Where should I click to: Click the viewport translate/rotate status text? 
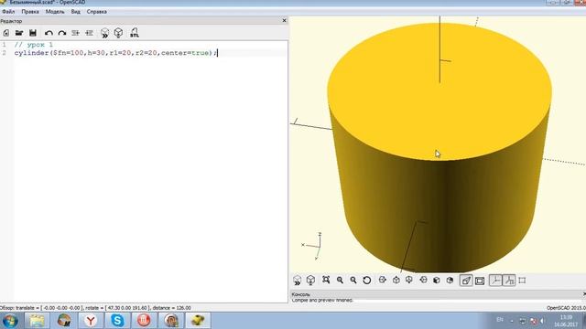[95, 308]
